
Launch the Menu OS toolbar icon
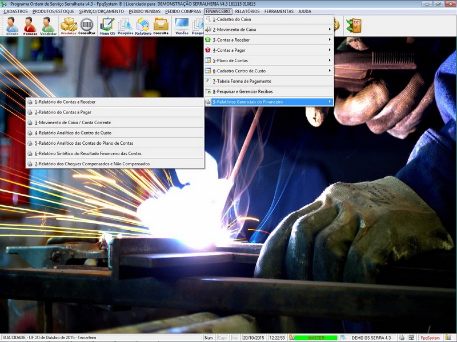tap(107, 26)
